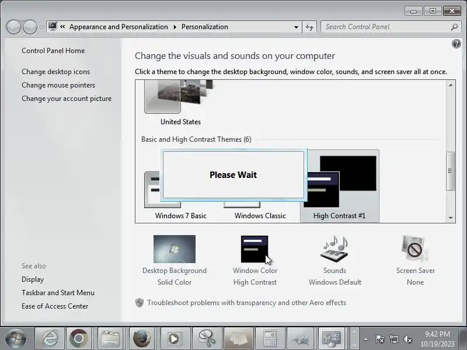
Task: Click the Back navigation button
Action: 13,27
